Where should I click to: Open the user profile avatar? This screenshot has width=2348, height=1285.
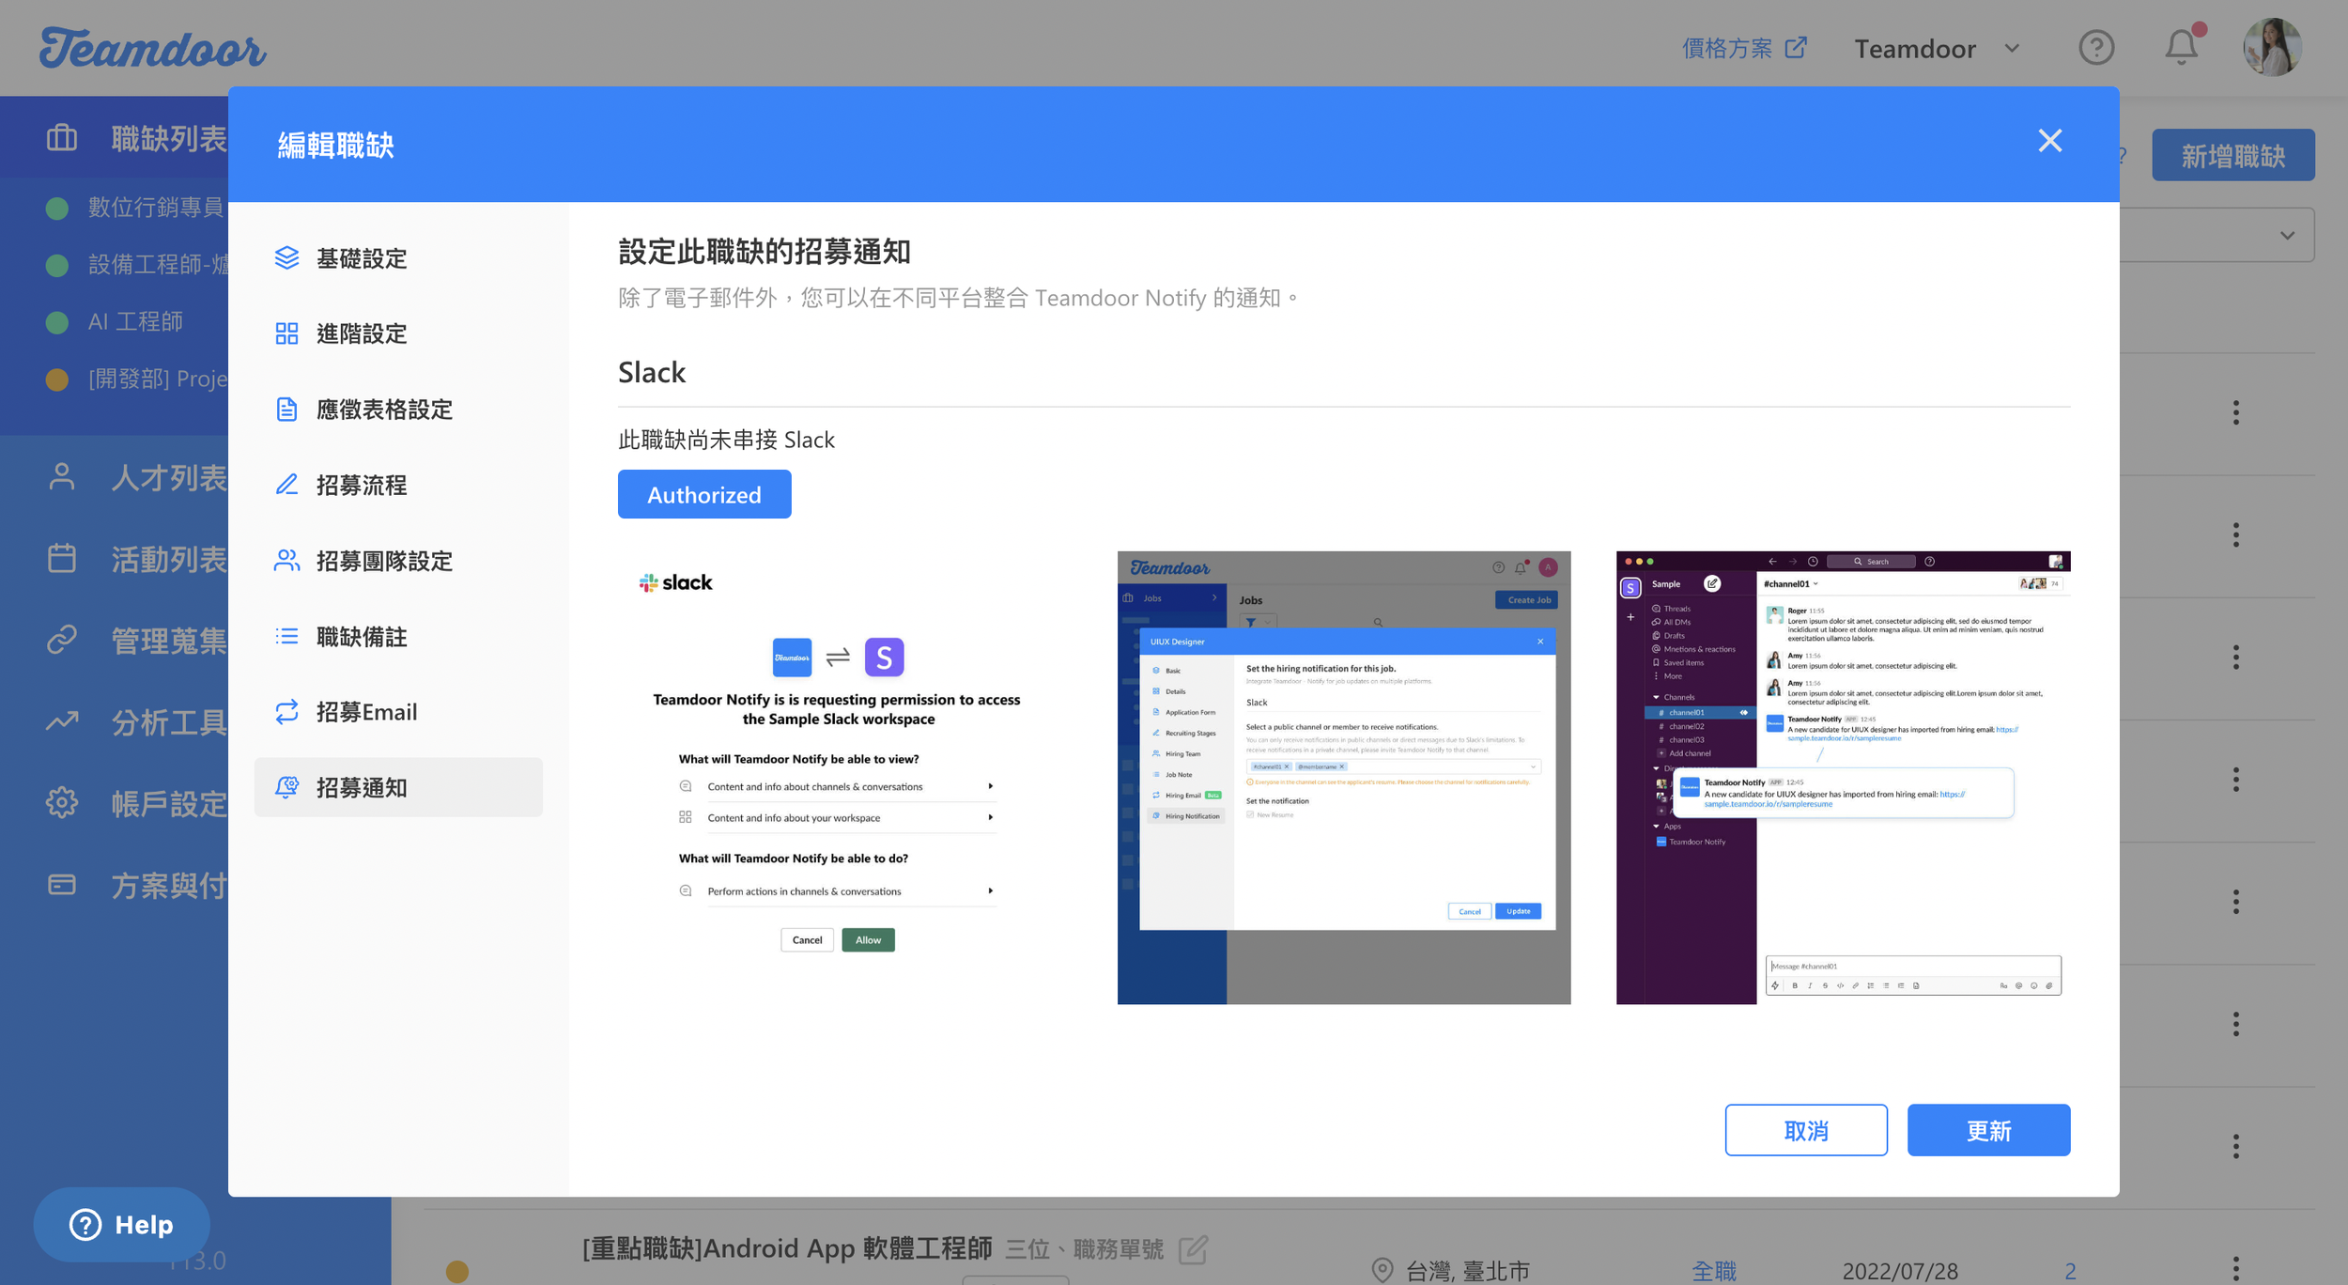click(x=2272, y=47)
